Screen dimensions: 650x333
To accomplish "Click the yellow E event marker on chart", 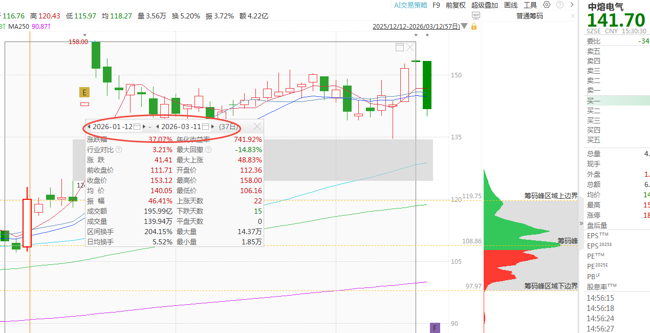I will [x=84, y=92].
